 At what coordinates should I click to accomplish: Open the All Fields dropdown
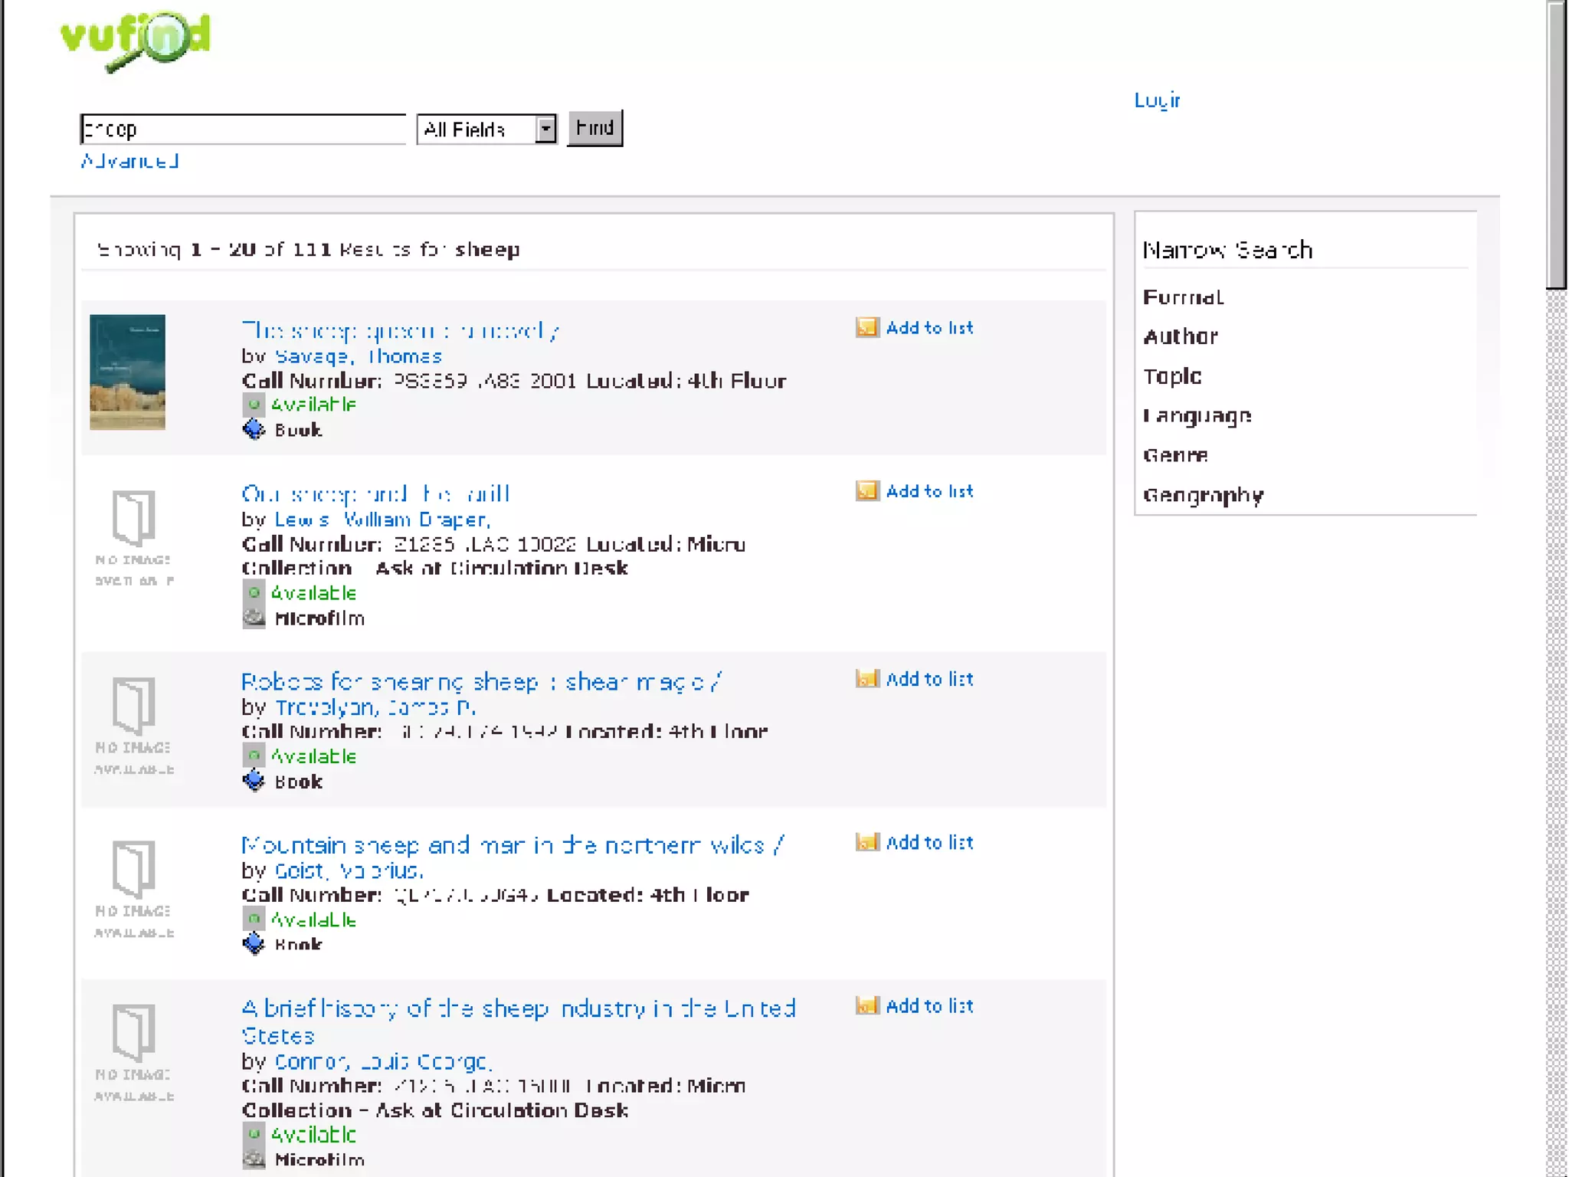(545, 129)
